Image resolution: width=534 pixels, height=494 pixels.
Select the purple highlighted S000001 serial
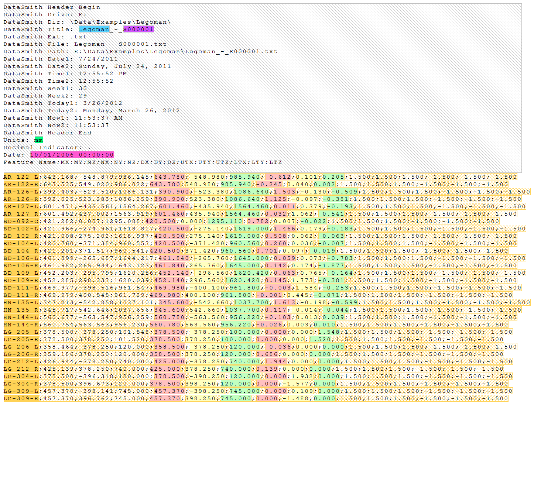tap(138, 29)
